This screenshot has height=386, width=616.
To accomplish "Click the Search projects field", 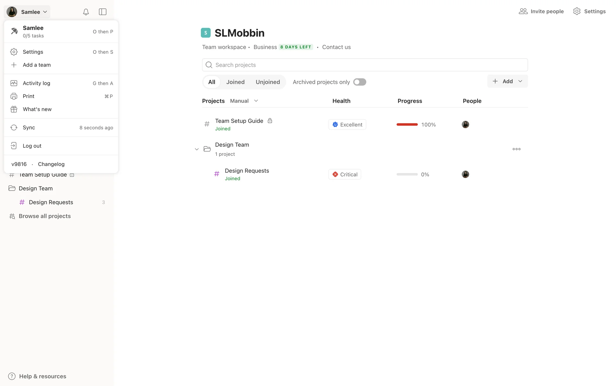I will [x=365, y=65].
